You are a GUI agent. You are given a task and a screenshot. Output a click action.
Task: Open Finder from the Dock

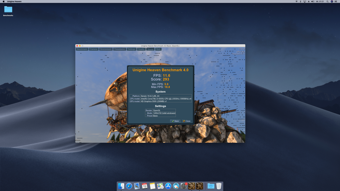(121, 186)
